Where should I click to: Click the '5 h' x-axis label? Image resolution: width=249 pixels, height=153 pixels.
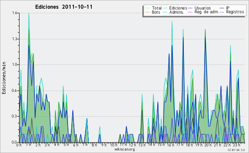tap(66, 145)
